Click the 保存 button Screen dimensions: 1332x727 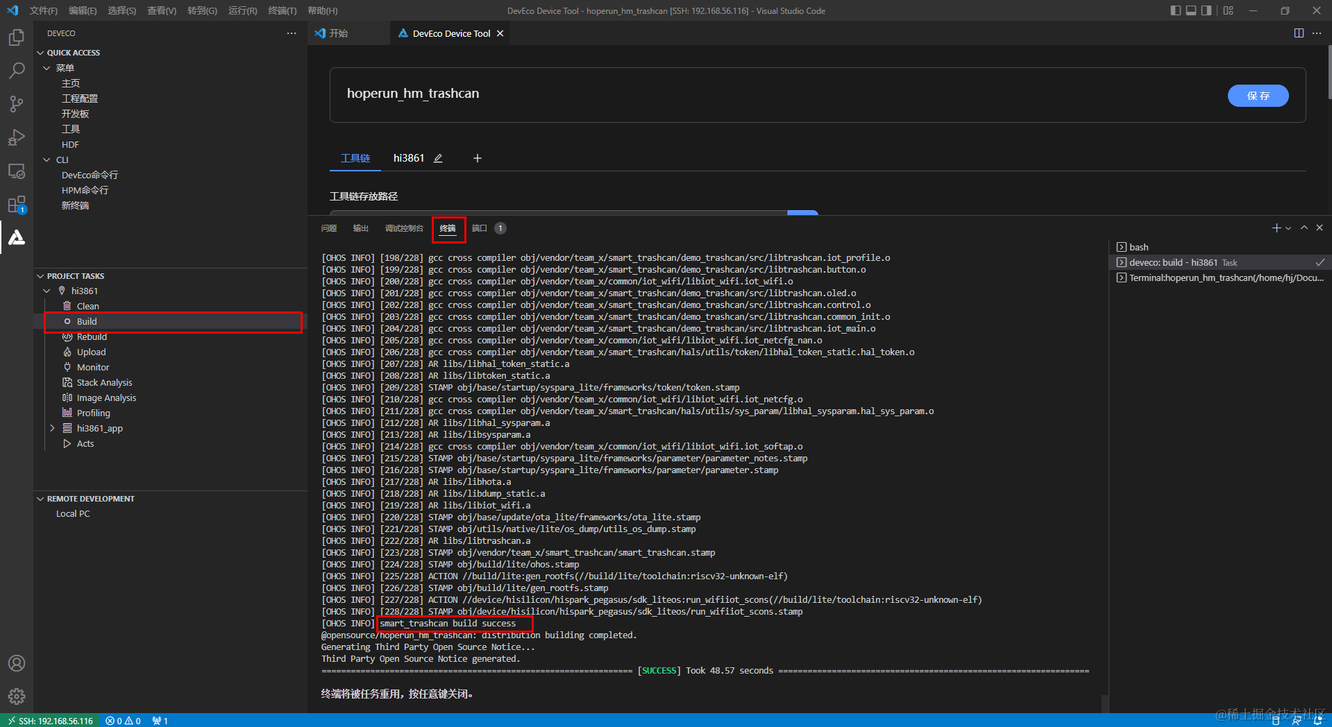coord(1258,96)
